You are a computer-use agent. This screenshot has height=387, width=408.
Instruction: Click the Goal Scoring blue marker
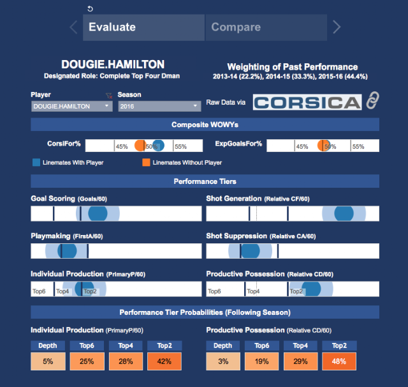[x=98, y=213]
